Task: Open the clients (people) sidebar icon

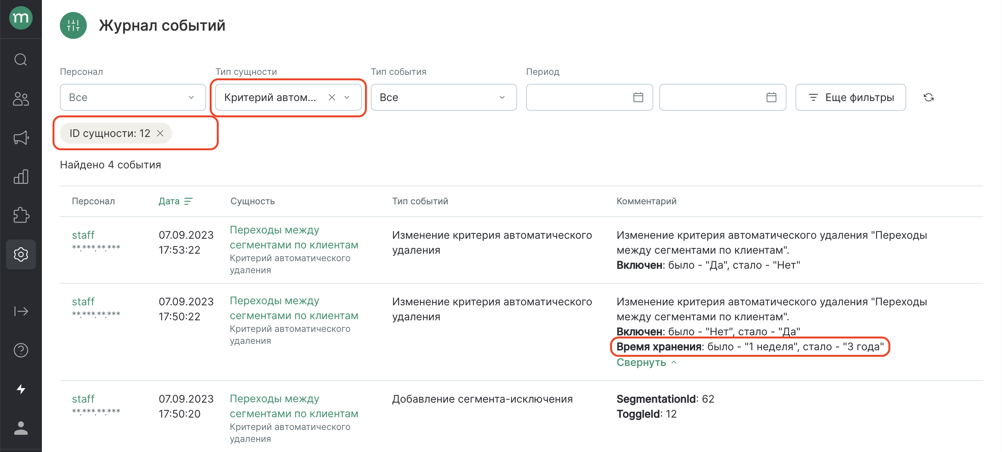Action: [x=21, y=99]
